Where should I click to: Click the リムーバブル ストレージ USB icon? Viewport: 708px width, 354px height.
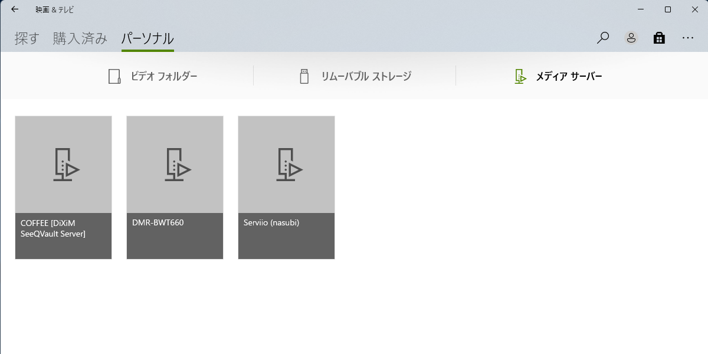[304, 76]
